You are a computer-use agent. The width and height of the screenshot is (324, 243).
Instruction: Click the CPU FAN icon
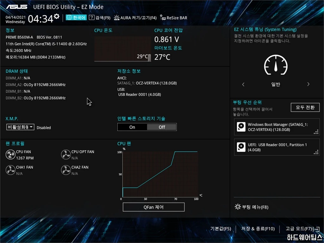click(10, 154)
